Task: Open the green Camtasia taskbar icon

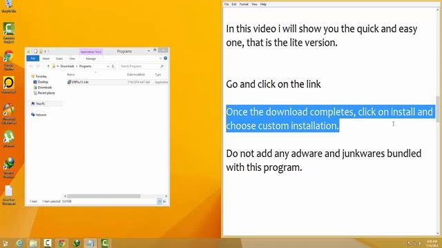Action: pyautogui.click(x=105, y=243)
